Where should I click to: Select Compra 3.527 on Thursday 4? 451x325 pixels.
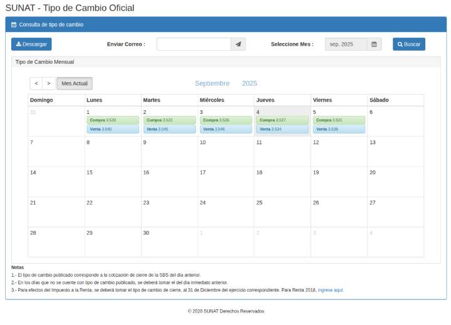pos(283,120)
